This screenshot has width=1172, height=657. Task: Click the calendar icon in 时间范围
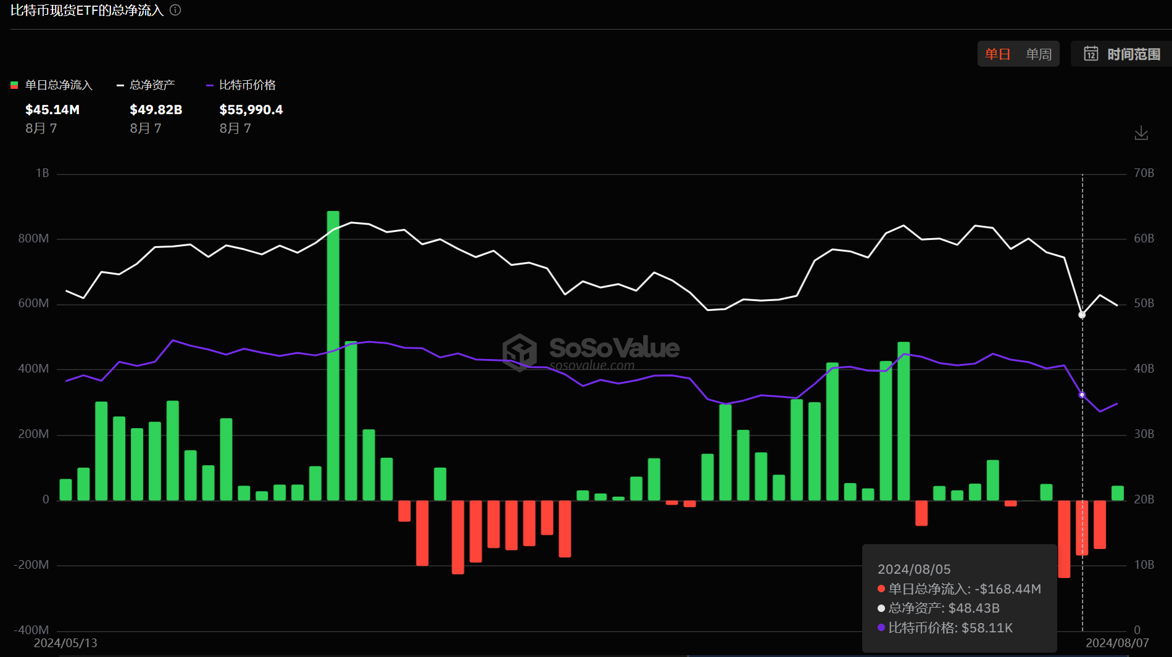pos(1091,54)
